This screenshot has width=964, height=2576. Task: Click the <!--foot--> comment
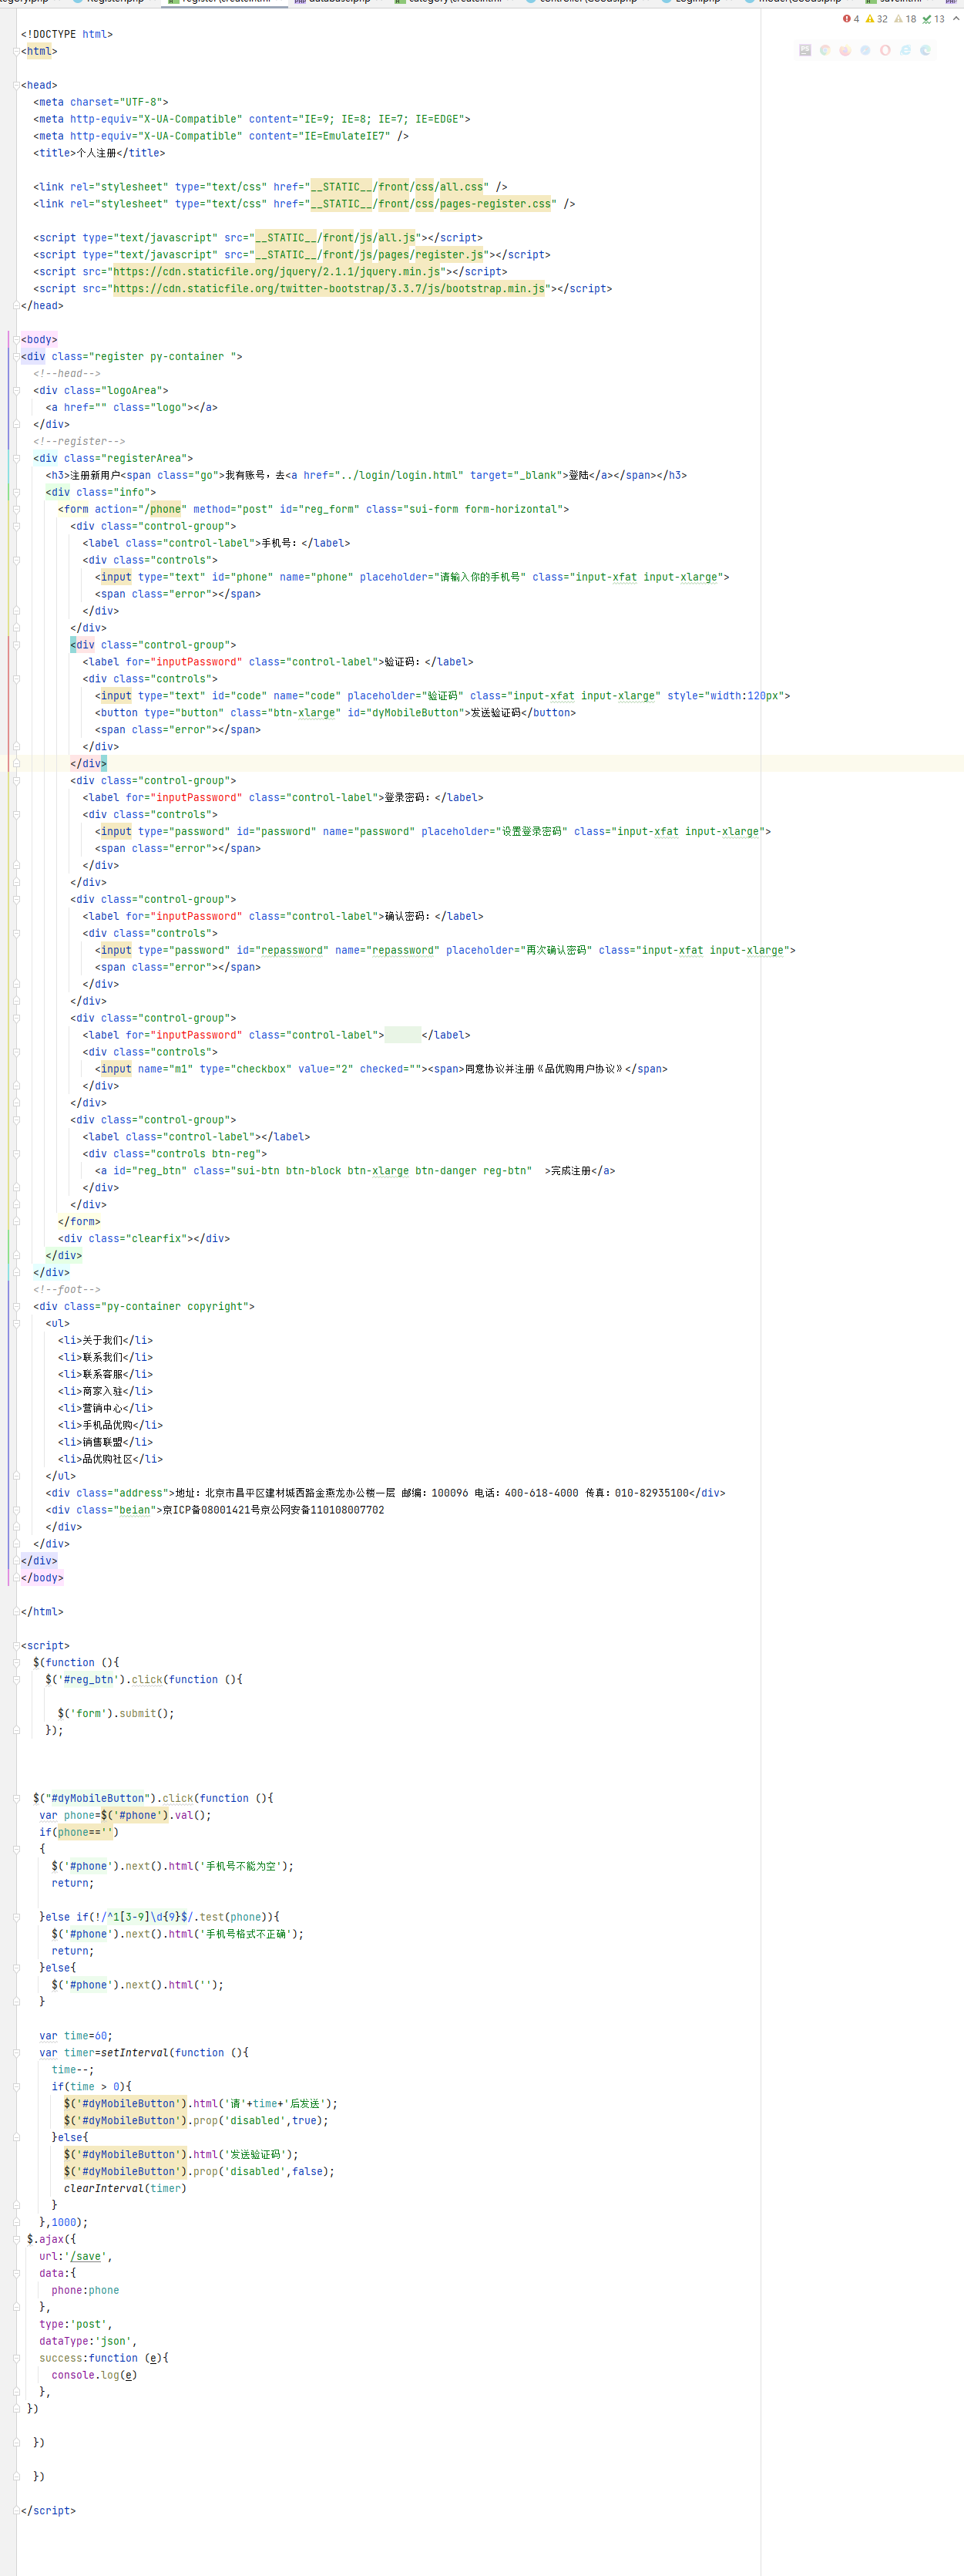point(67,1291)
